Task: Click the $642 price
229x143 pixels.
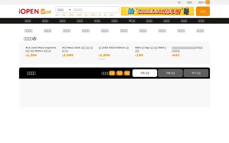Action: (176, 55)
